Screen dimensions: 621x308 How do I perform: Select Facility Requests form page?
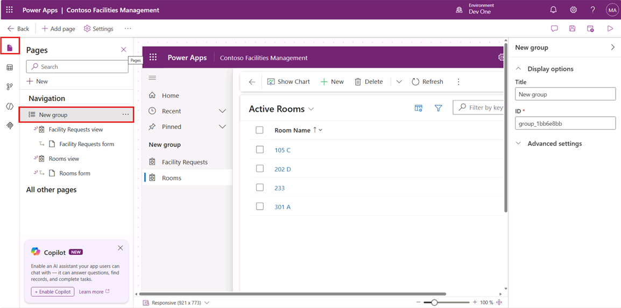click(86, 144)
